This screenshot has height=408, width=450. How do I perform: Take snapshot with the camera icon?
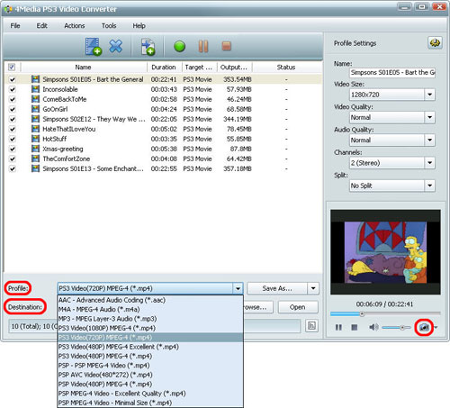click(424, 327)
